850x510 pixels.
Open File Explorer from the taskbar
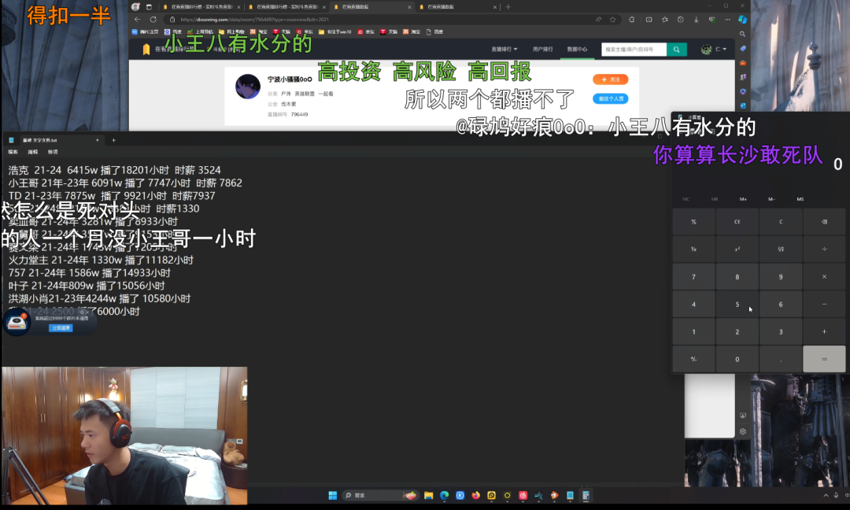click(x=428, y=495)
